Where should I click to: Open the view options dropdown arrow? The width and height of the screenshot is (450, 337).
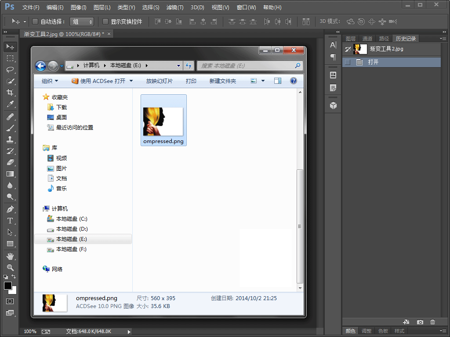tap(263, 81)
